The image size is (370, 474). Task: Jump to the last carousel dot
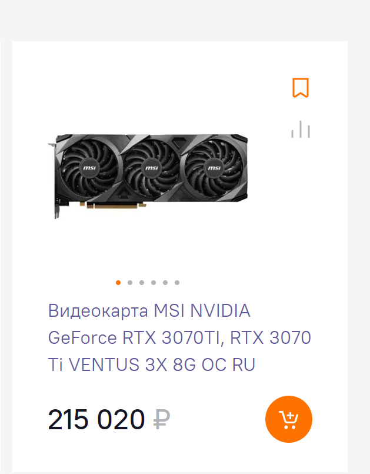coord(177,283)
